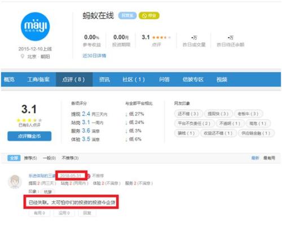282x229 pixels.
Task: Open the 概览 tab
Action: 9,79
